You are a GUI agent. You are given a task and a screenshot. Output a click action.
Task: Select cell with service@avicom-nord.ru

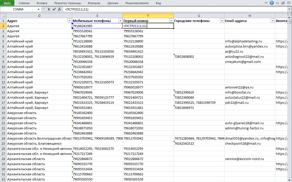pos(250,159)
